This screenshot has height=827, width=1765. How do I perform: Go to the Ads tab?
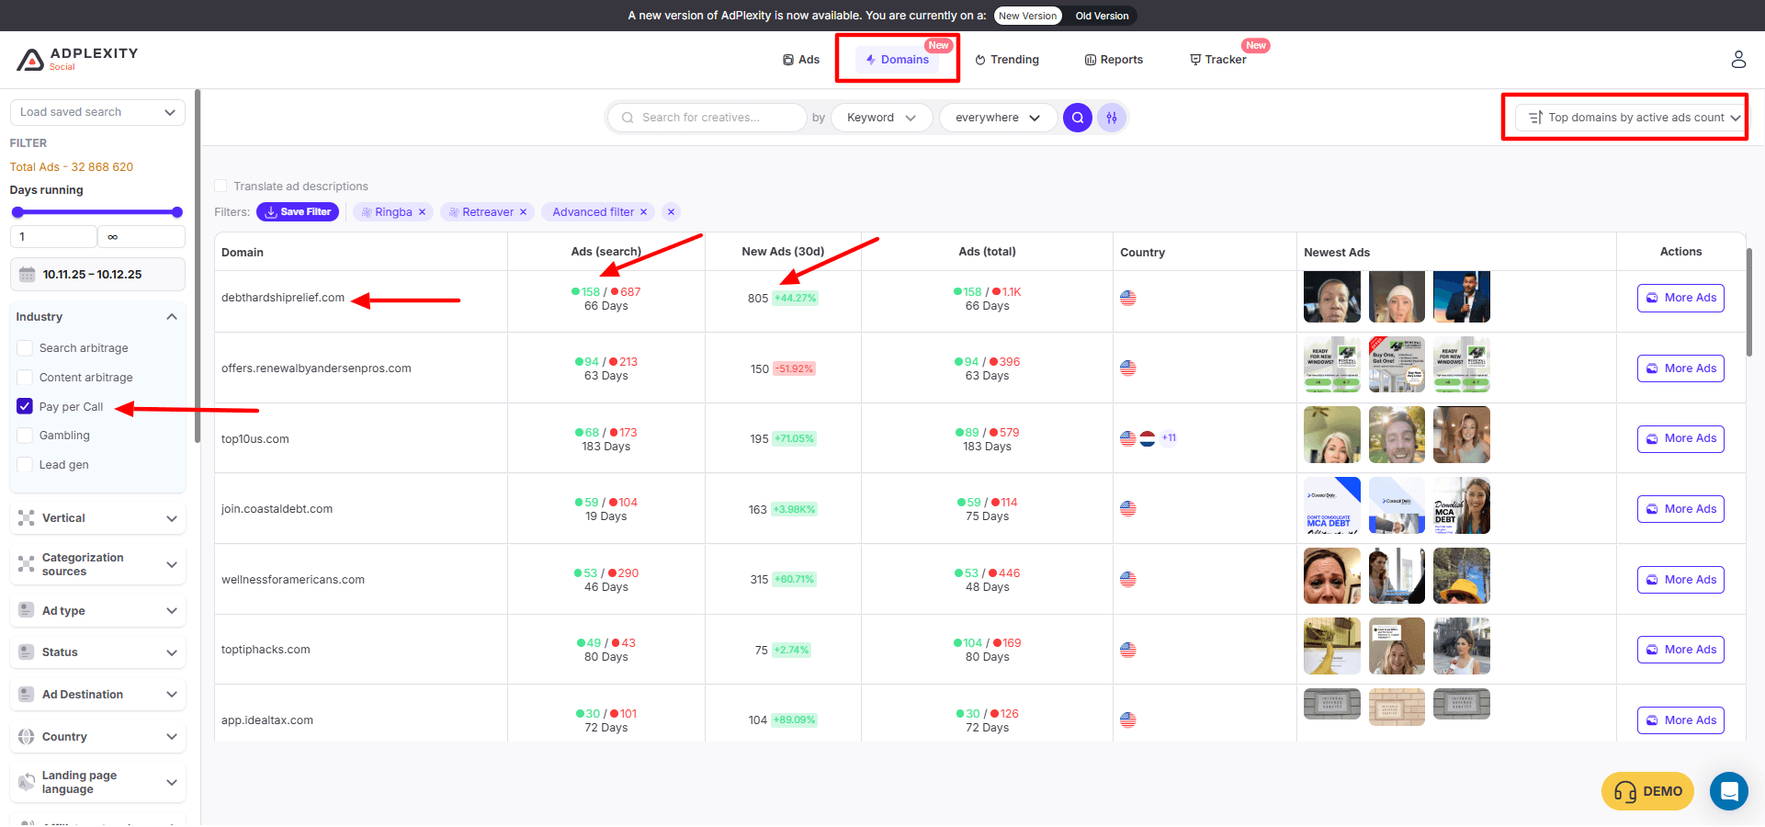tap(800, 60)
